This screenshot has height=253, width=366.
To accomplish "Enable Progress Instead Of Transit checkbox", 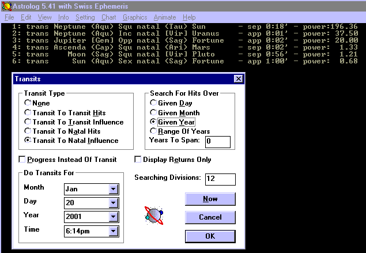I will click(x=22, y=160).
